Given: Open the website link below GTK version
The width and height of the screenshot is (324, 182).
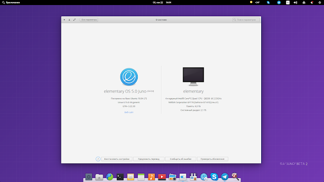Looking at the screenshot, I should coord(129,112).
